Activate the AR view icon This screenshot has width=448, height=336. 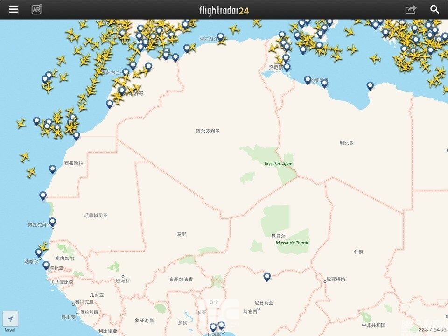(37, 9)
